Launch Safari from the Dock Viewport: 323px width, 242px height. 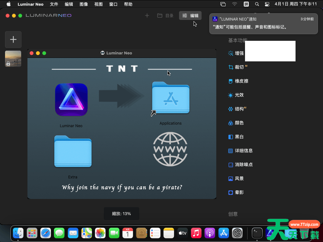(45, 233)
